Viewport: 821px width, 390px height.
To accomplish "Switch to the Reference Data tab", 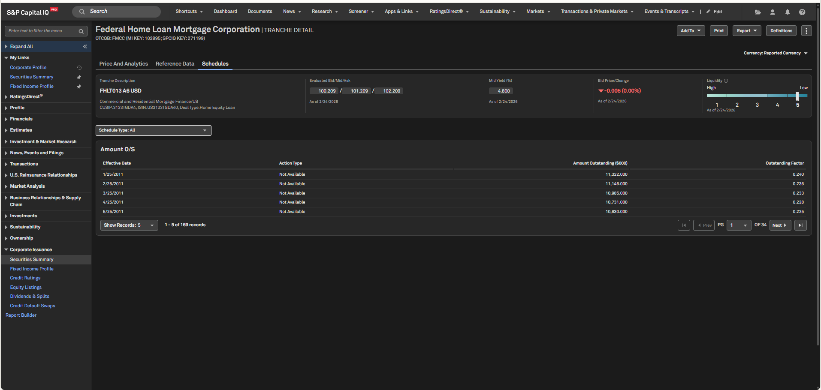I will 175,64.
